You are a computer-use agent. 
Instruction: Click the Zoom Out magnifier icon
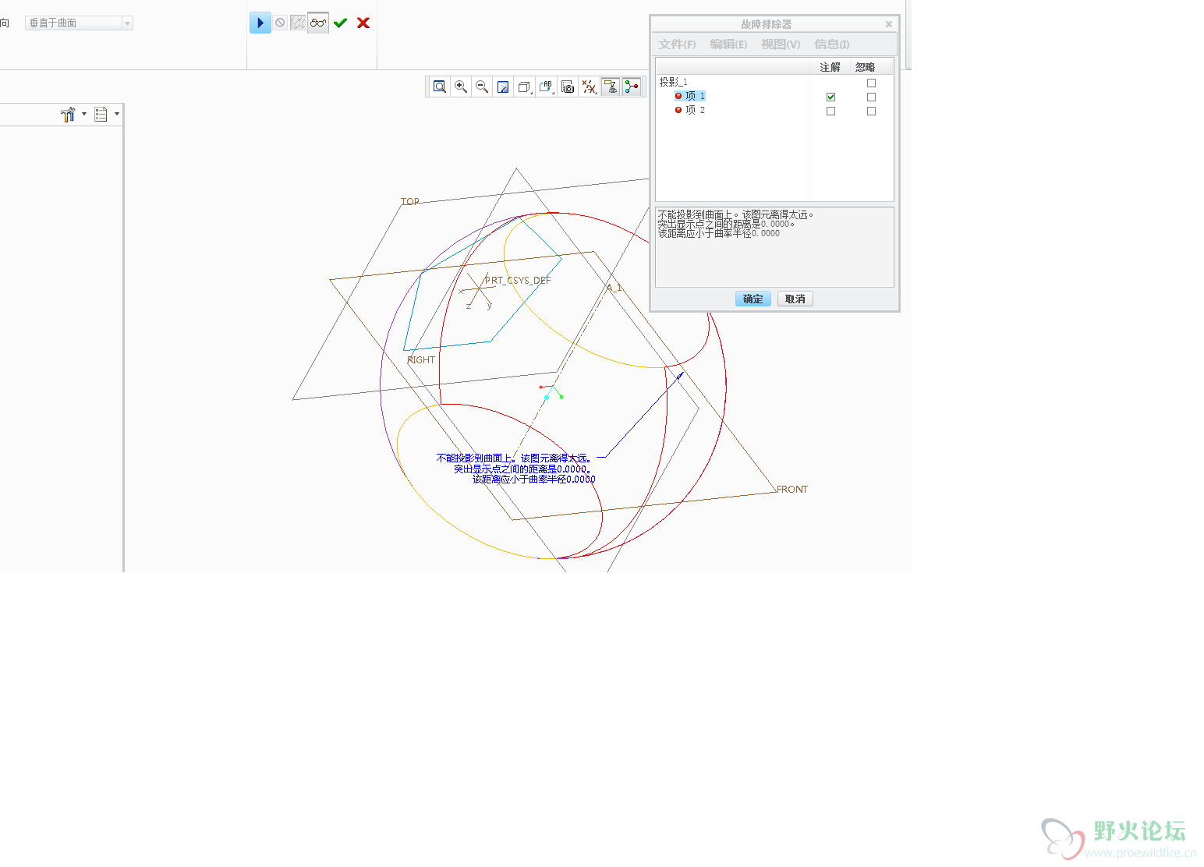pos(482,87)
